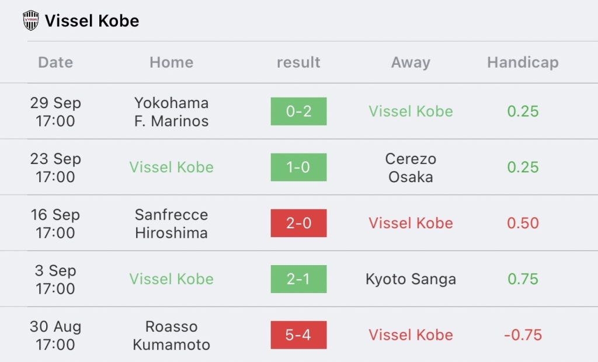This screenshot has height=362, width=598.
Task: Select the Date column header
Action: click(55, 62)
